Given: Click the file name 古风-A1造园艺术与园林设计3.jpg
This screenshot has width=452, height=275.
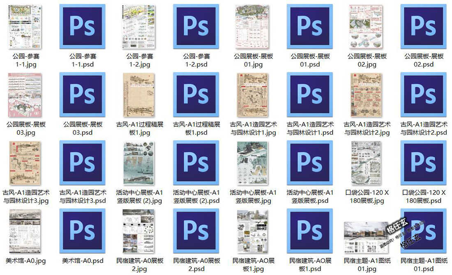Looking at the screenshot, I should [x=26, y=196].
